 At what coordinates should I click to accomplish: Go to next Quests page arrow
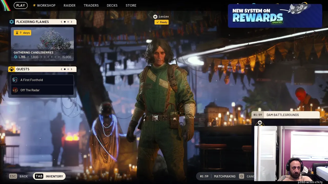tap(71, 69)
